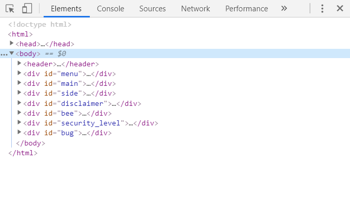This screenshot has height=201, width=350.
Task: Expand the div id disclaimer arrow
Action: click(x=19, y=103)
